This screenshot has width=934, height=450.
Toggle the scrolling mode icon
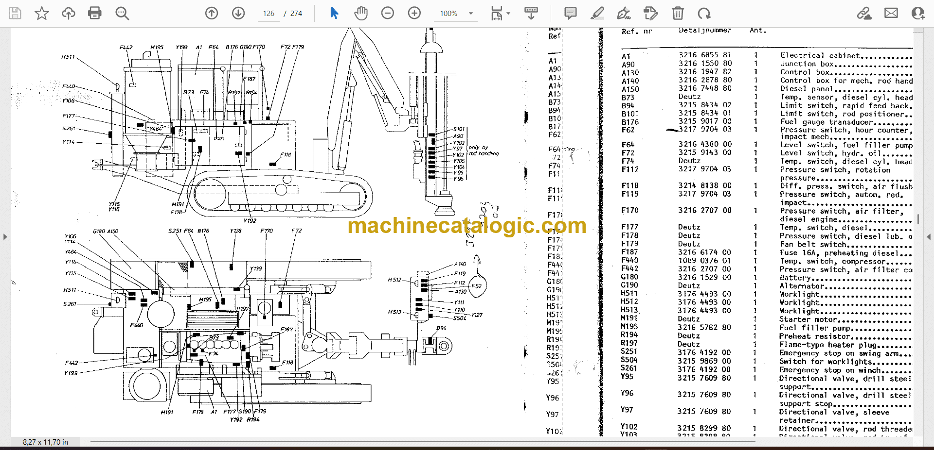pos(531,13)
